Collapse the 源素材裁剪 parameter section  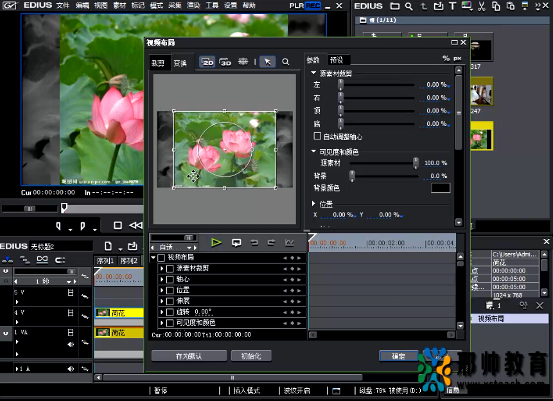click(313, 74)
